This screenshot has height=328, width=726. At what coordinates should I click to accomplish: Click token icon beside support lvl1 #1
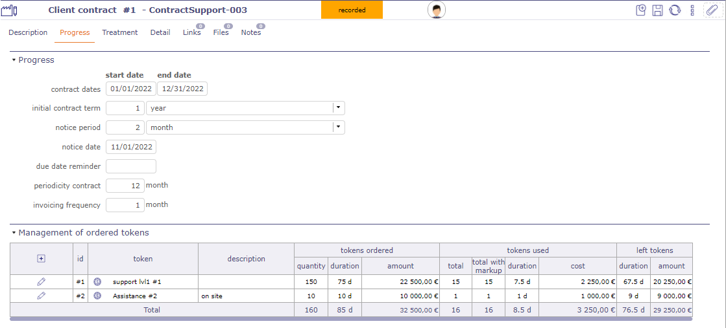97,281
